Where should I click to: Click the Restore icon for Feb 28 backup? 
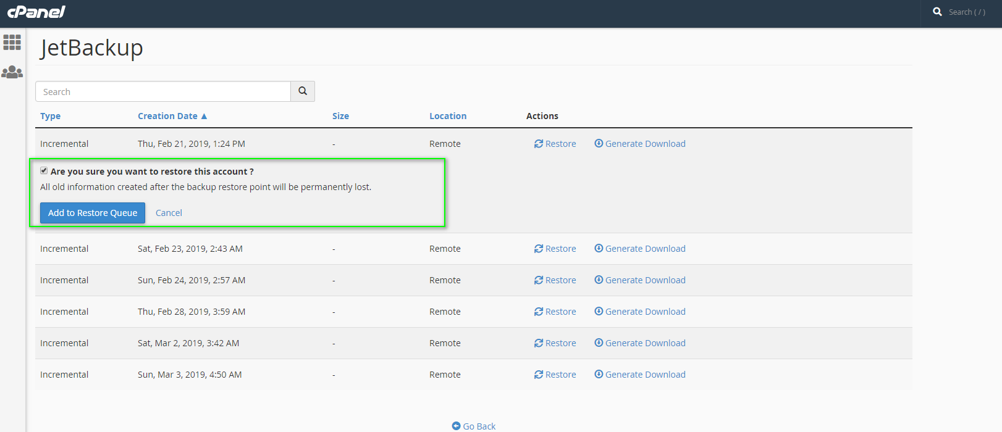tap(539, 312)
